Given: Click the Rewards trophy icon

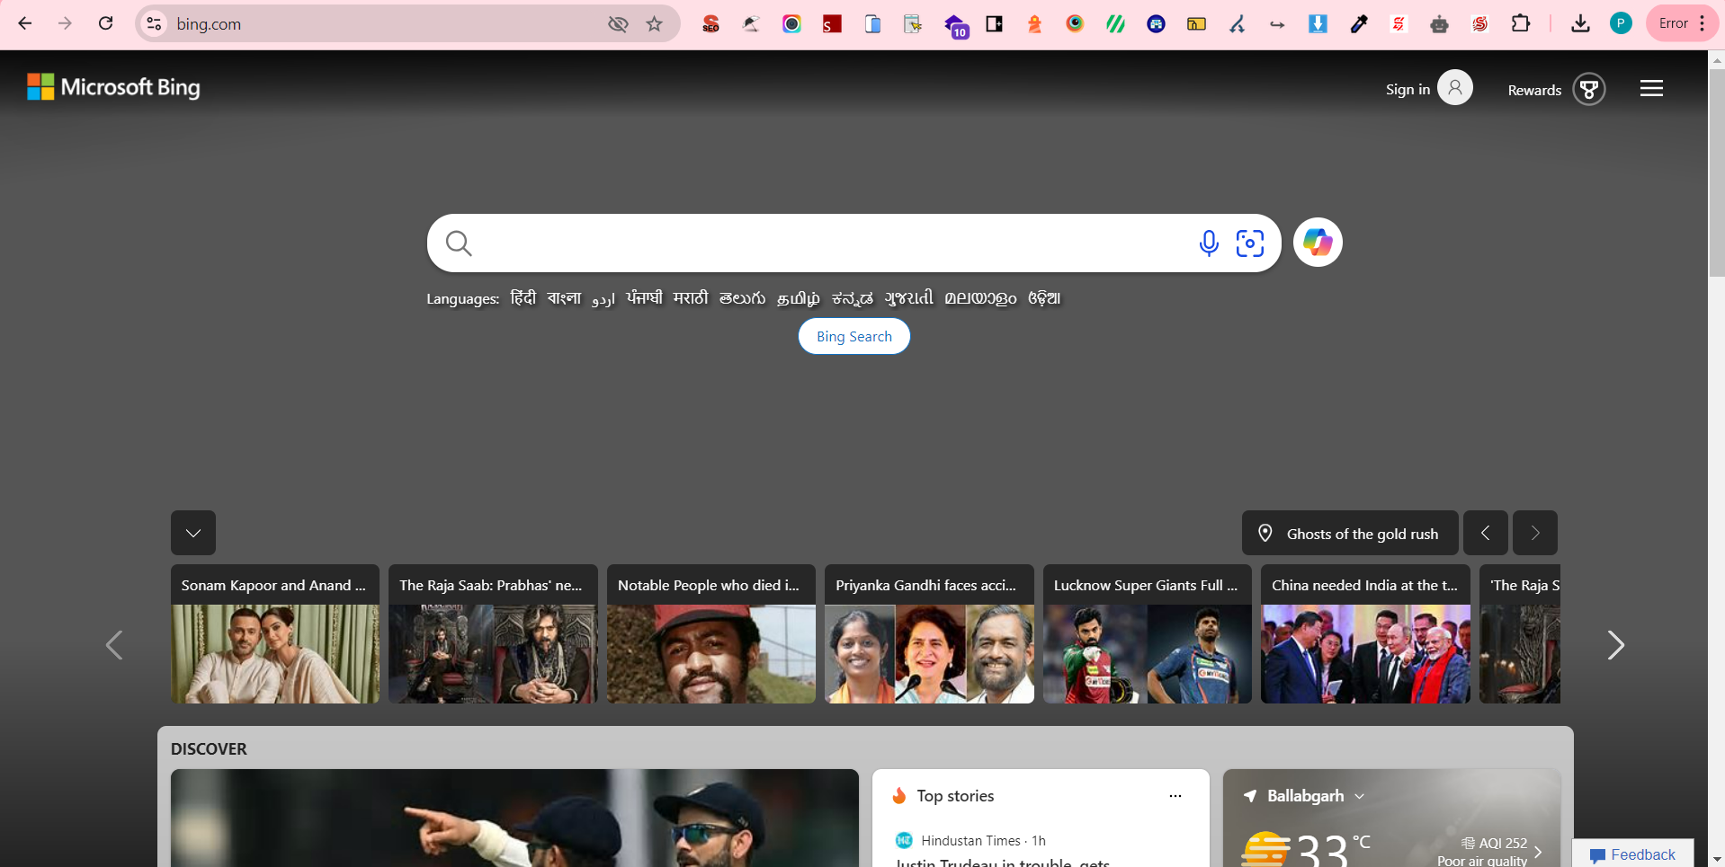Looking at the screenshot, I should [1589, 88].
